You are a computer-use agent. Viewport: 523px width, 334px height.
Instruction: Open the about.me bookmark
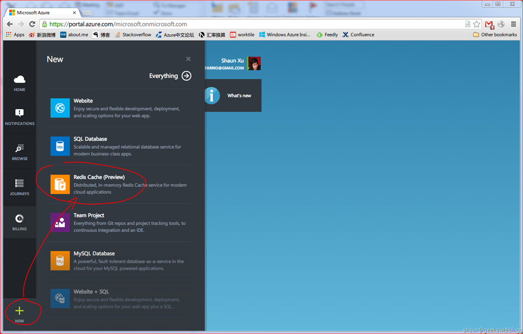pos(74,35)
